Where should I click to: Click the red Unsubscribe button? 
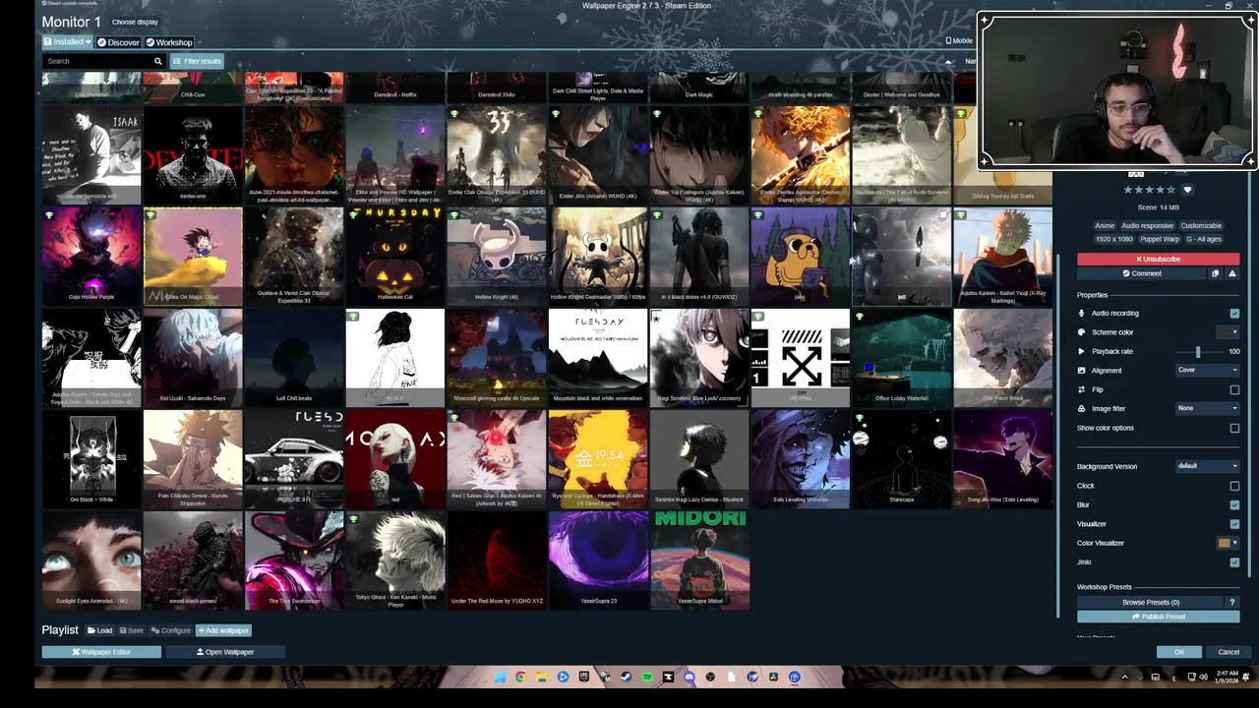[1158, 260]
